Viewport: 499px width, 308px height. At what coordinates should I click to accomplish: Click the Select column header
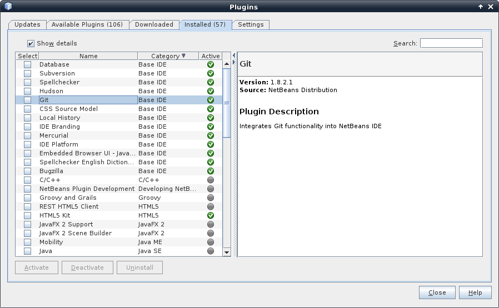coord(27,56)
